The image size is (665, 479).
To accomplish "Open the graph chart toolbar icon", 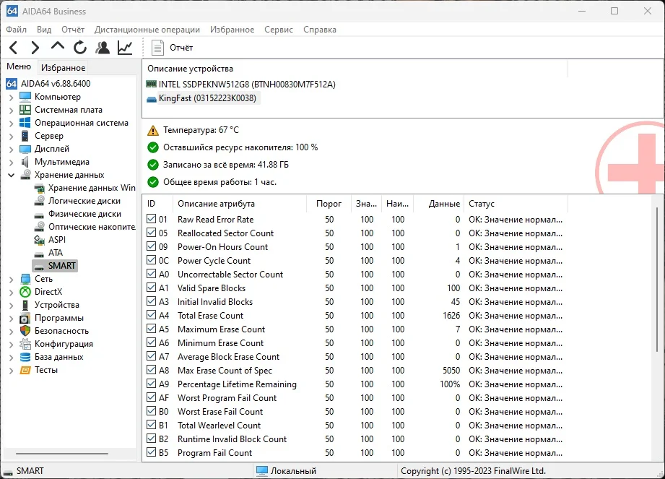I will [x=125, y=48].
